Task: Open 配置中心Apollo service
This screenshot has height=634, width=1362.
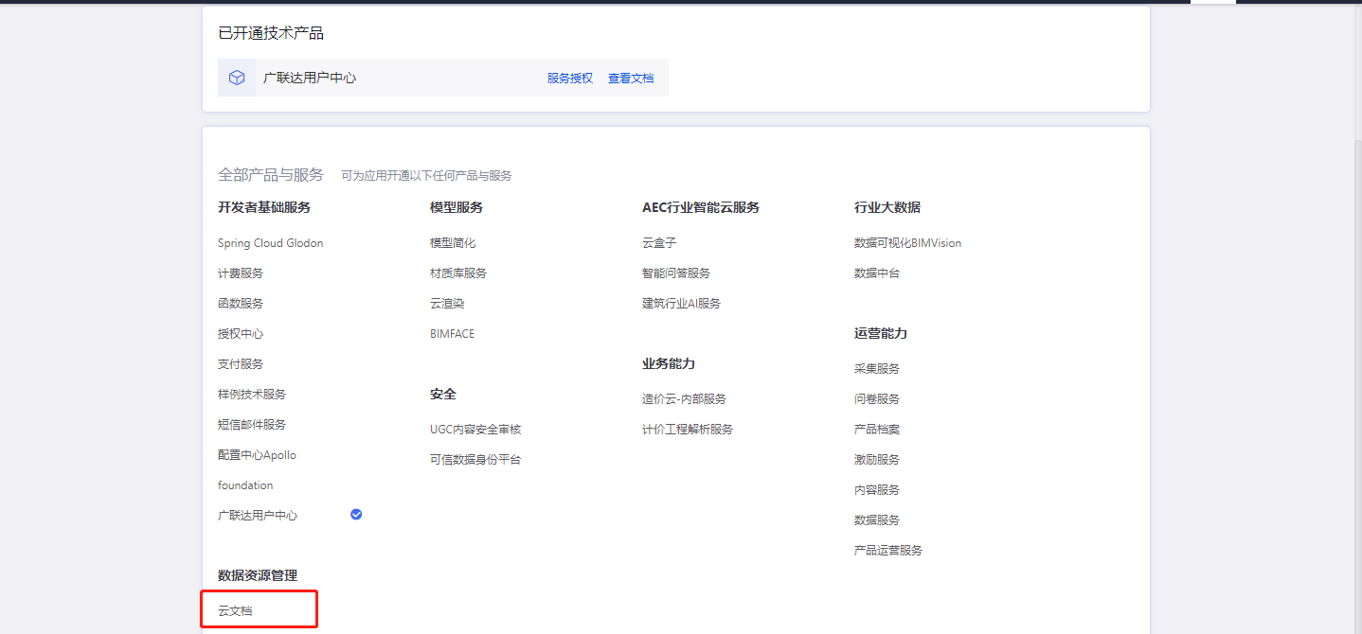Action: tap(257, 455)
